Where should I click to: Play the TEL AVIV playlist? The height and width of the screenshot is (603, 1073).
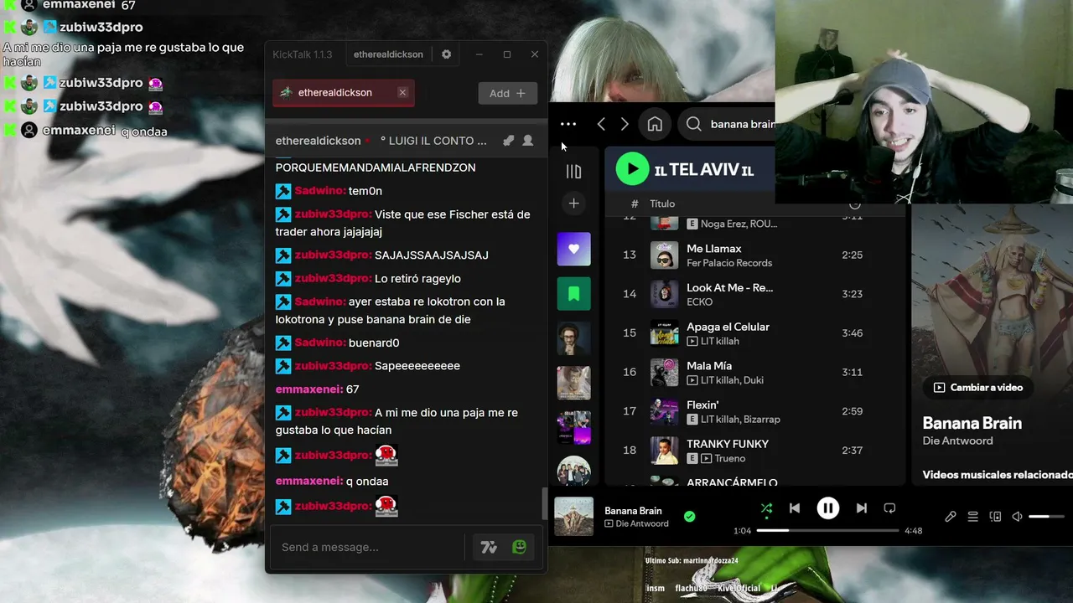(x=633, y=169)
